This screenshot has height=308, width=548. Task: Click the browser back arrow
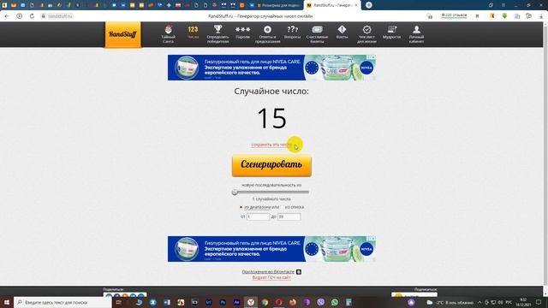point(7,16)
